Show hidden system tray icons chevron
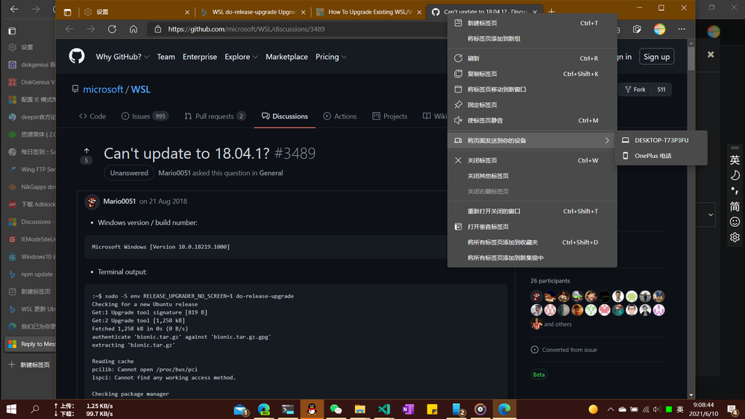This screenshot has width=745, height=419. [610, 409]
